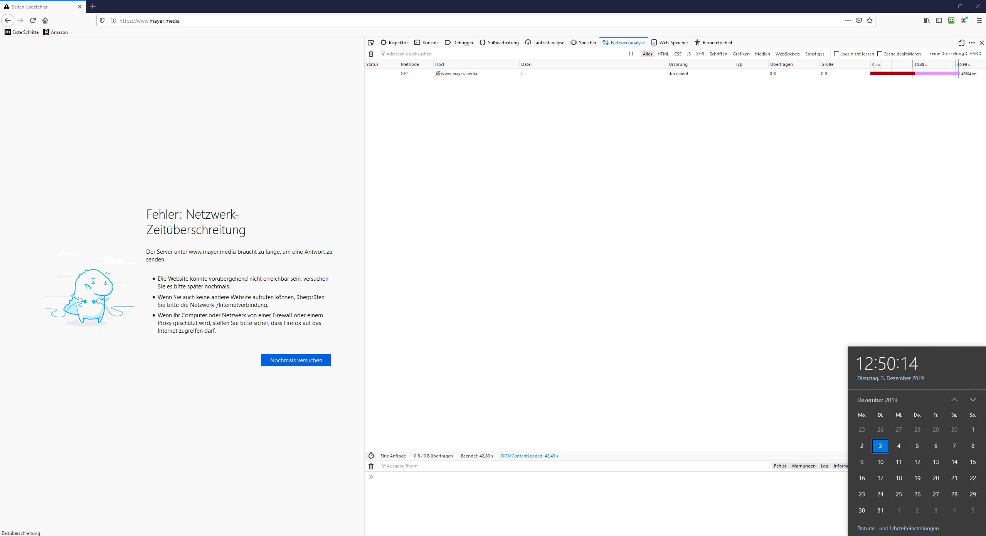Open DevTools customize three-dot menu
986x536 pixels.
click(x=972, y=43)
